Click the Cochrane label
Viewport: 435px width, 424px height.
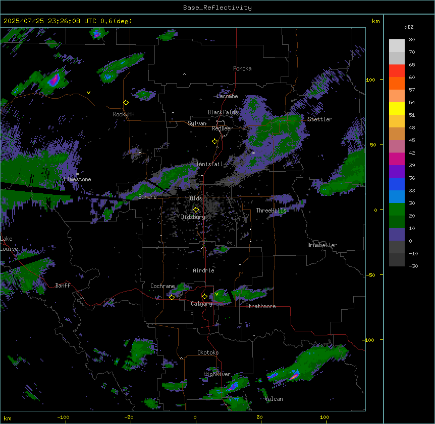click(162, 286)
